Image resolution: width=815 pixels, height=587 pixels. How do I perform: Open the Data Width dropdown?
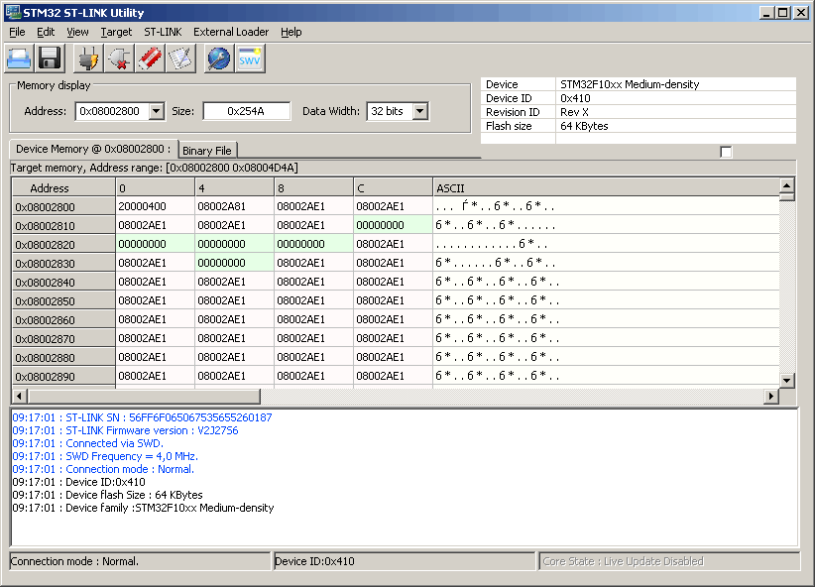coord(419,111)
